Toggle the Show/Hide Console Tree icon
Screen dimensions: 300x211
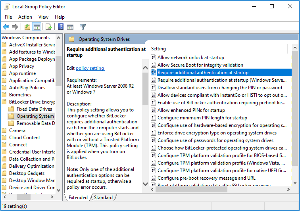(37, 27)
